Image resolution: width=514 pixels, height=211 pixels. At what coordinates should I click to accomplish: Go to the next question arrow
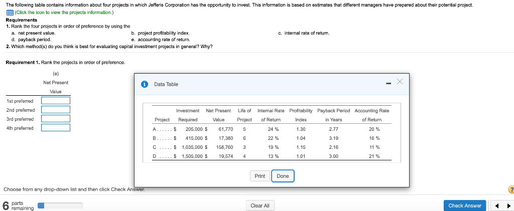click(508, 206)
